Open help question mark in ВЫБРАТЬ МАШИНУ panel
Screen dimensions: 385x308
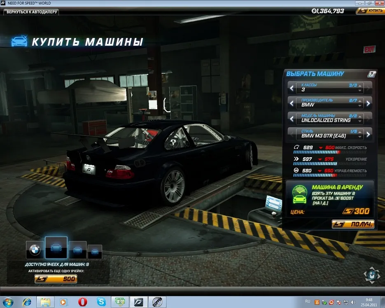coord(372,74)
